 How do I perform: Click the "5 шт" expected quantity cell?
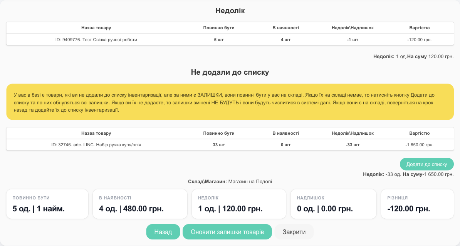(x=219, y=40)
